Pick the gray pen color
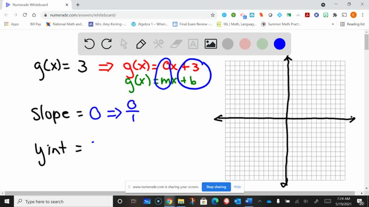The width and height of the screenshot is (369, 207). pos(228,44)
